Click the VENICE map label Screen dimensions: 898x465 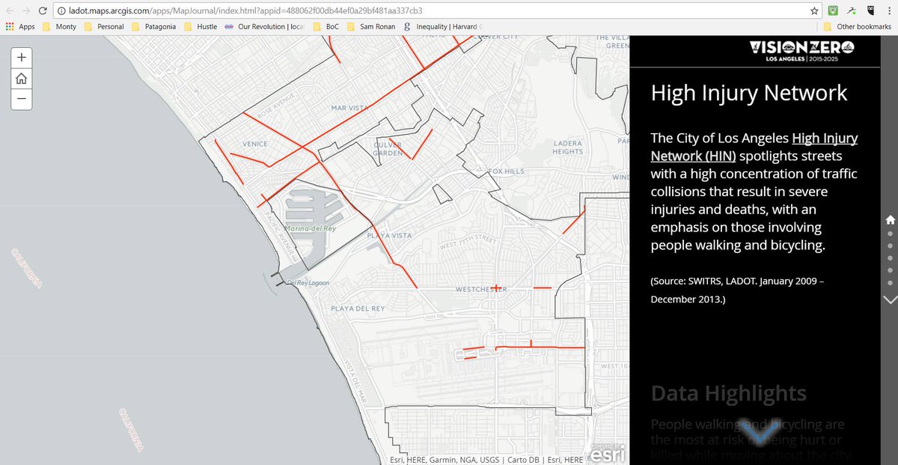tap(254, 144)
